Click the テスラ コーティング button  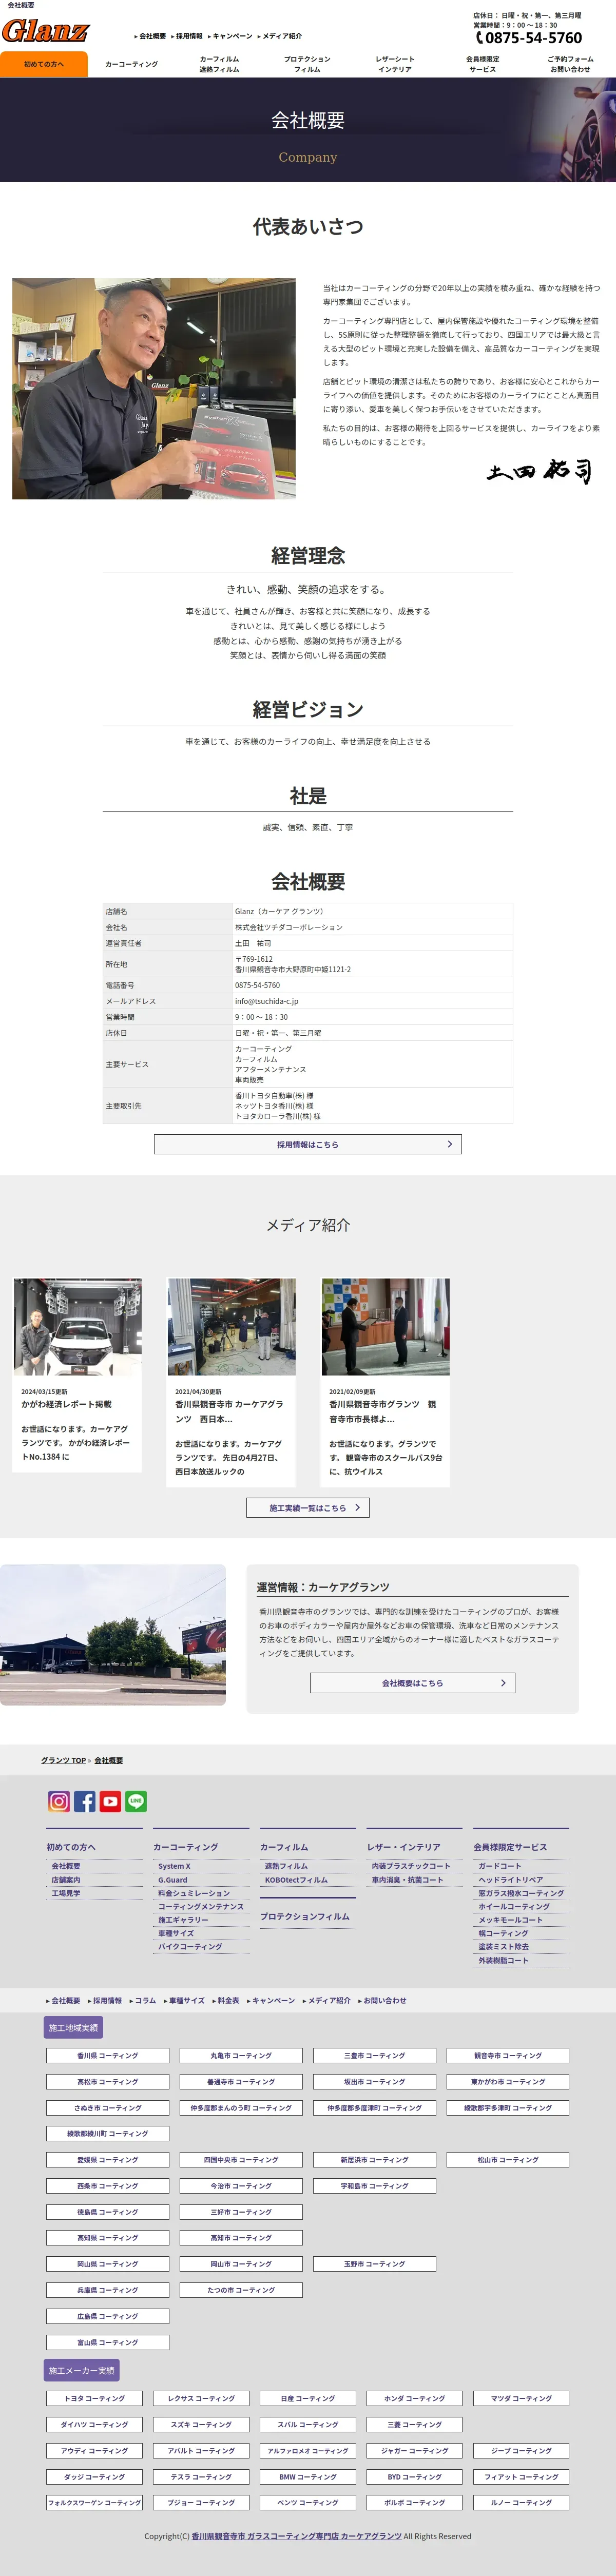click(x=201, y=2477)
